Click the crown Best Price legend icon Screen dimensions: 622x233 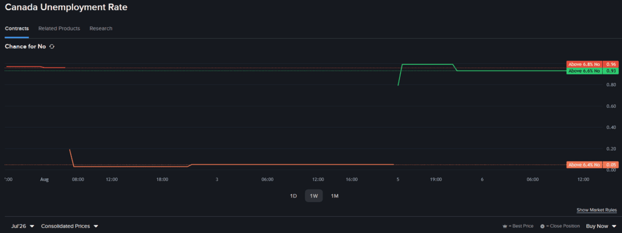tap(505, 226)
